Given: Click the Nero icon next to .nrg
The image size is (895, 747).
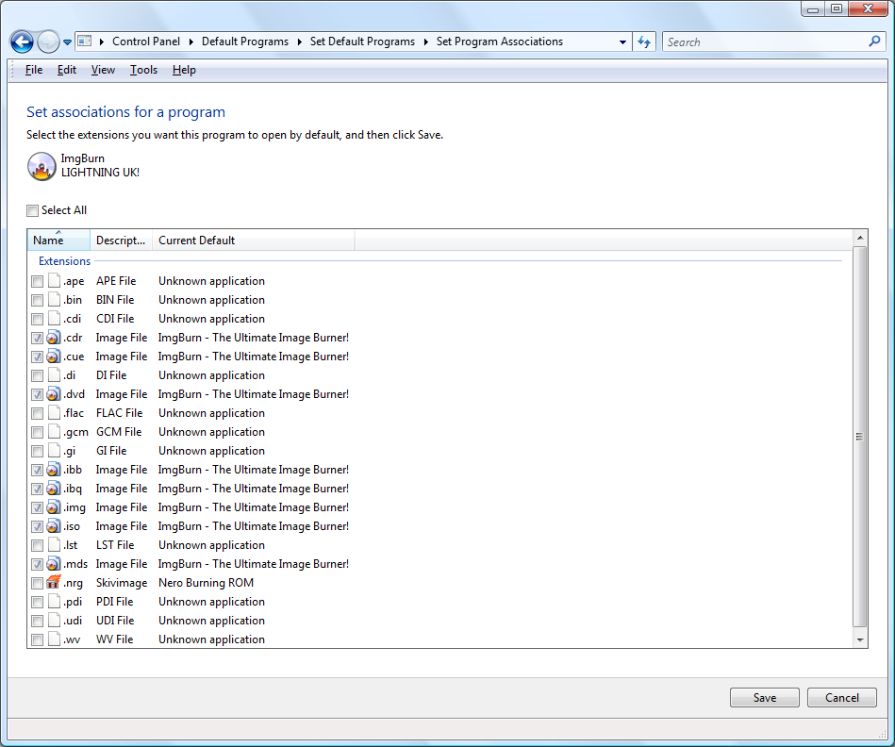Looking at the screenshot, I should [54, 583].
